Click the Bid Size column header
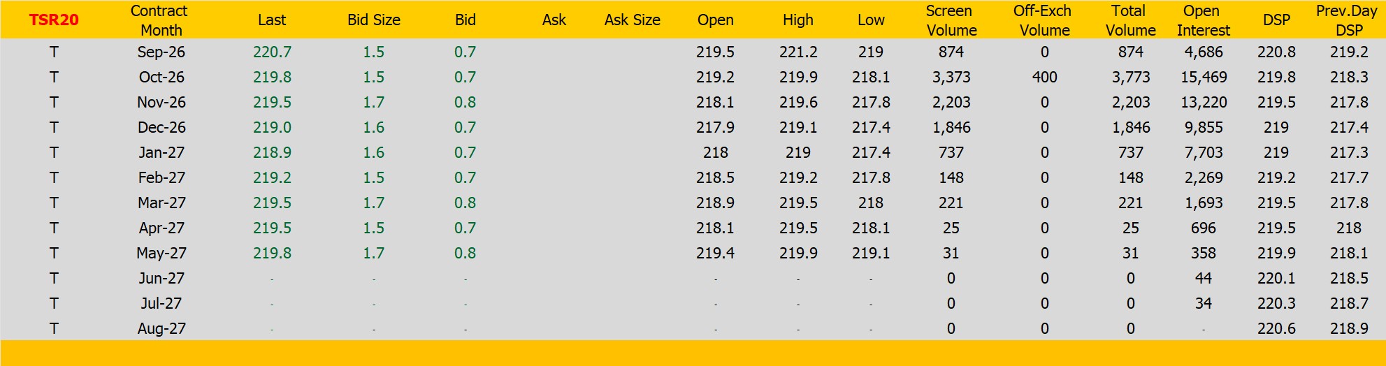Screen dimensions: 1386x366 (x=374, y=20)
